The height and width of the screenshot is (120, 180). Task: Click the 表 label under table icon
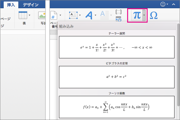pos(24,23)
